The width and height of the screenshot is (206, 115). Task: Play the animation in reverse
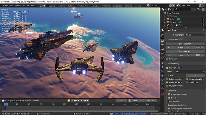[x=79, y=100]
